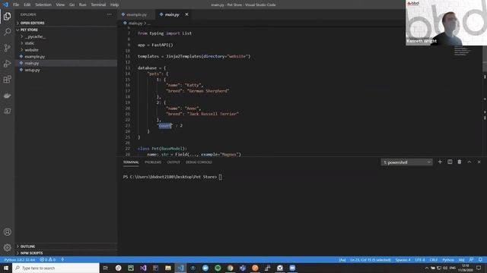Add a new terminal with plus icon
This screenshot has height=273, width=487.
[440, 162]
